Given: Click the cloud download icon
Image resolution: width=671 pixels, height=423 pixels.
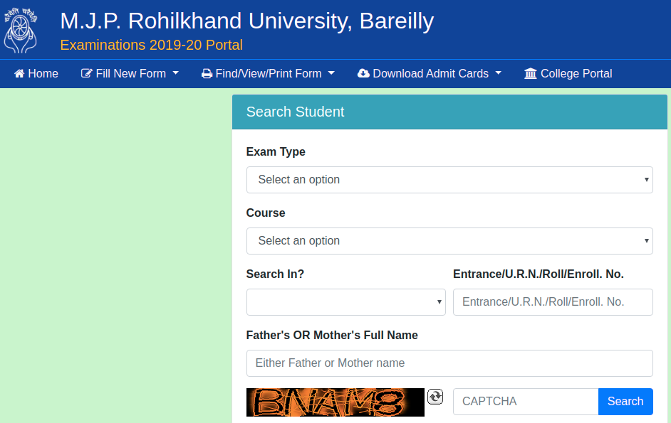Looking at the screenshot, I should (x=363, y=73).
